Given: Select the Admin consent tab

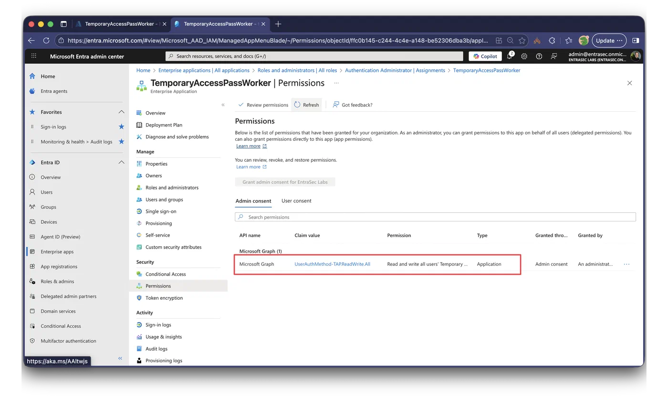Looking at the screenshot, I should [253, 201].
